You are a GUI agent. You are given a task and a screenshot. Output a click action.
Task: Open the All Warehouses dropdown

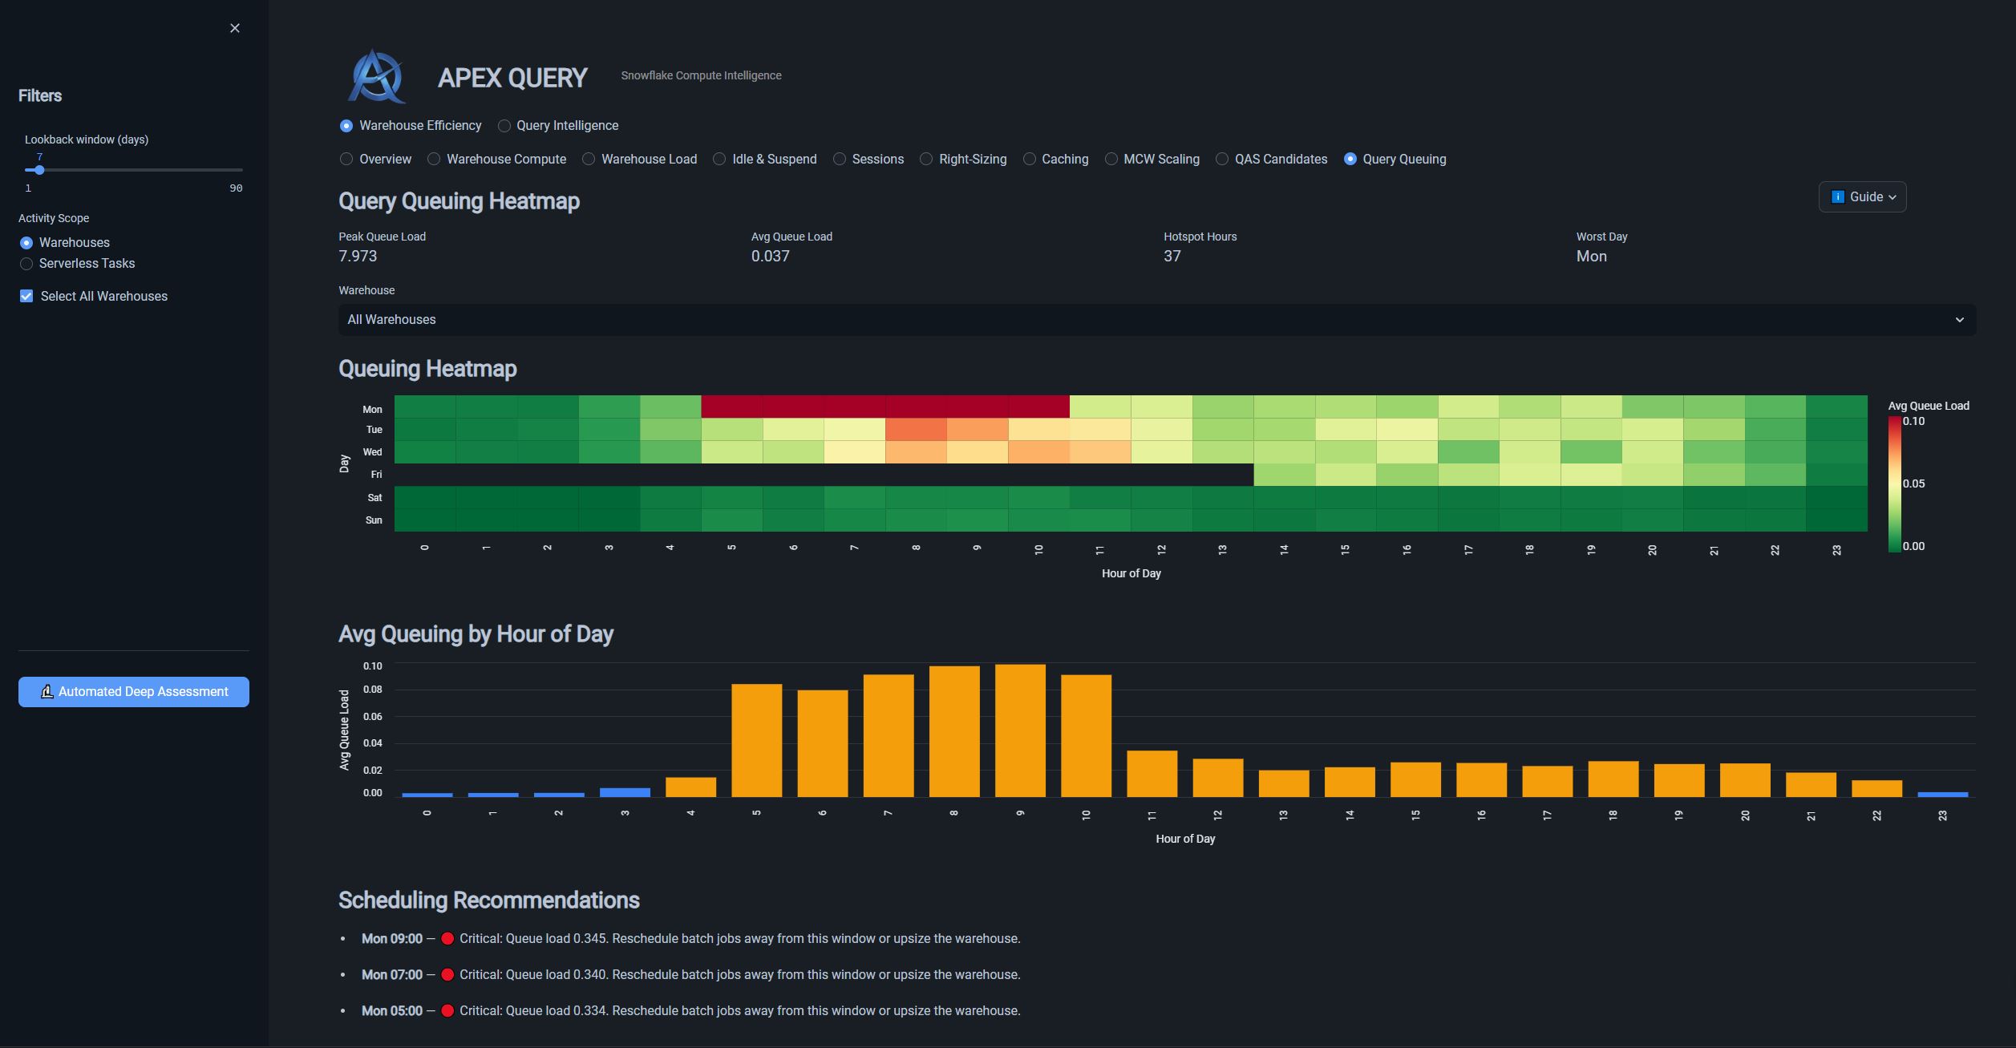tap(1157, 320)
